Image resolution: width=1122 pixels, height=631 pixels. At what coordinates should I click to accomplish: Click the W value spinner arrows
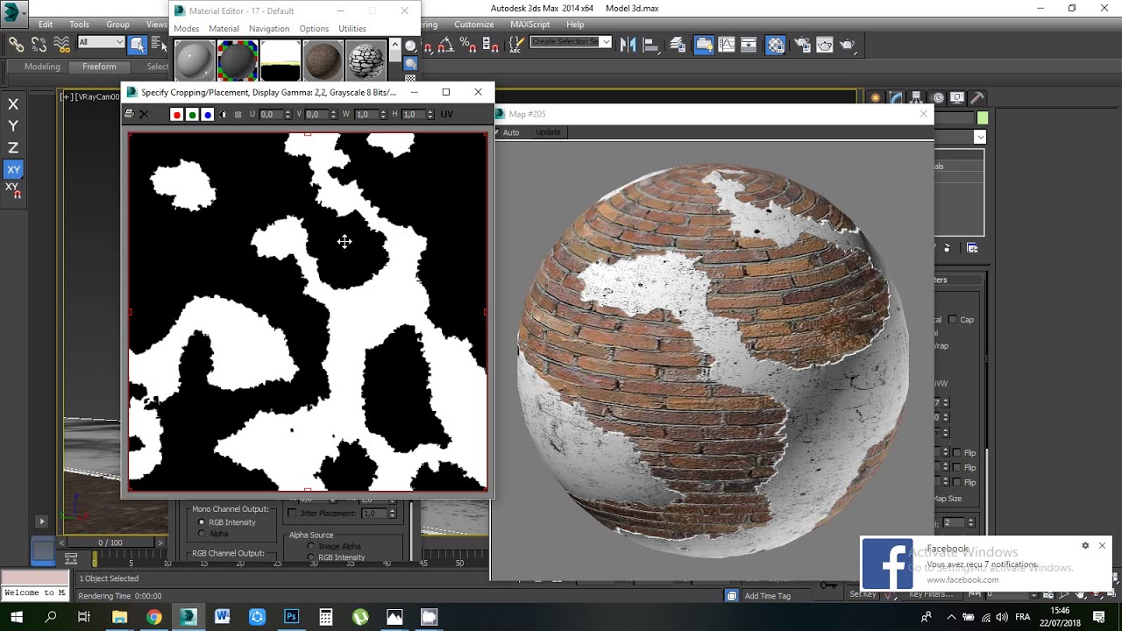[x=384, y=114]
